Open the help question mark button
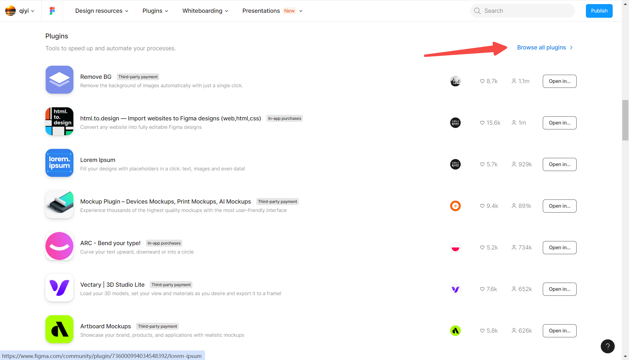Viewport: 629px width, 360px height. pos(607,346)
